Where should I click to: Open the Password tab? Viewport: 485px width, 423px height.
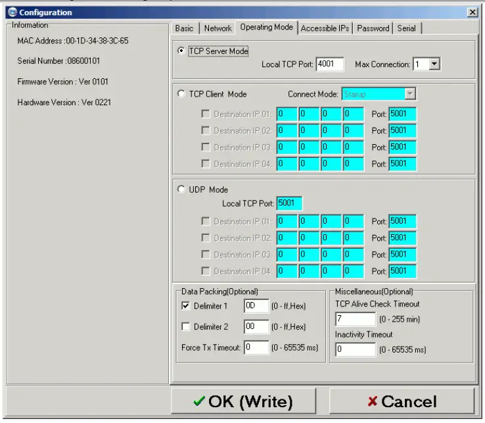(373, 28)
